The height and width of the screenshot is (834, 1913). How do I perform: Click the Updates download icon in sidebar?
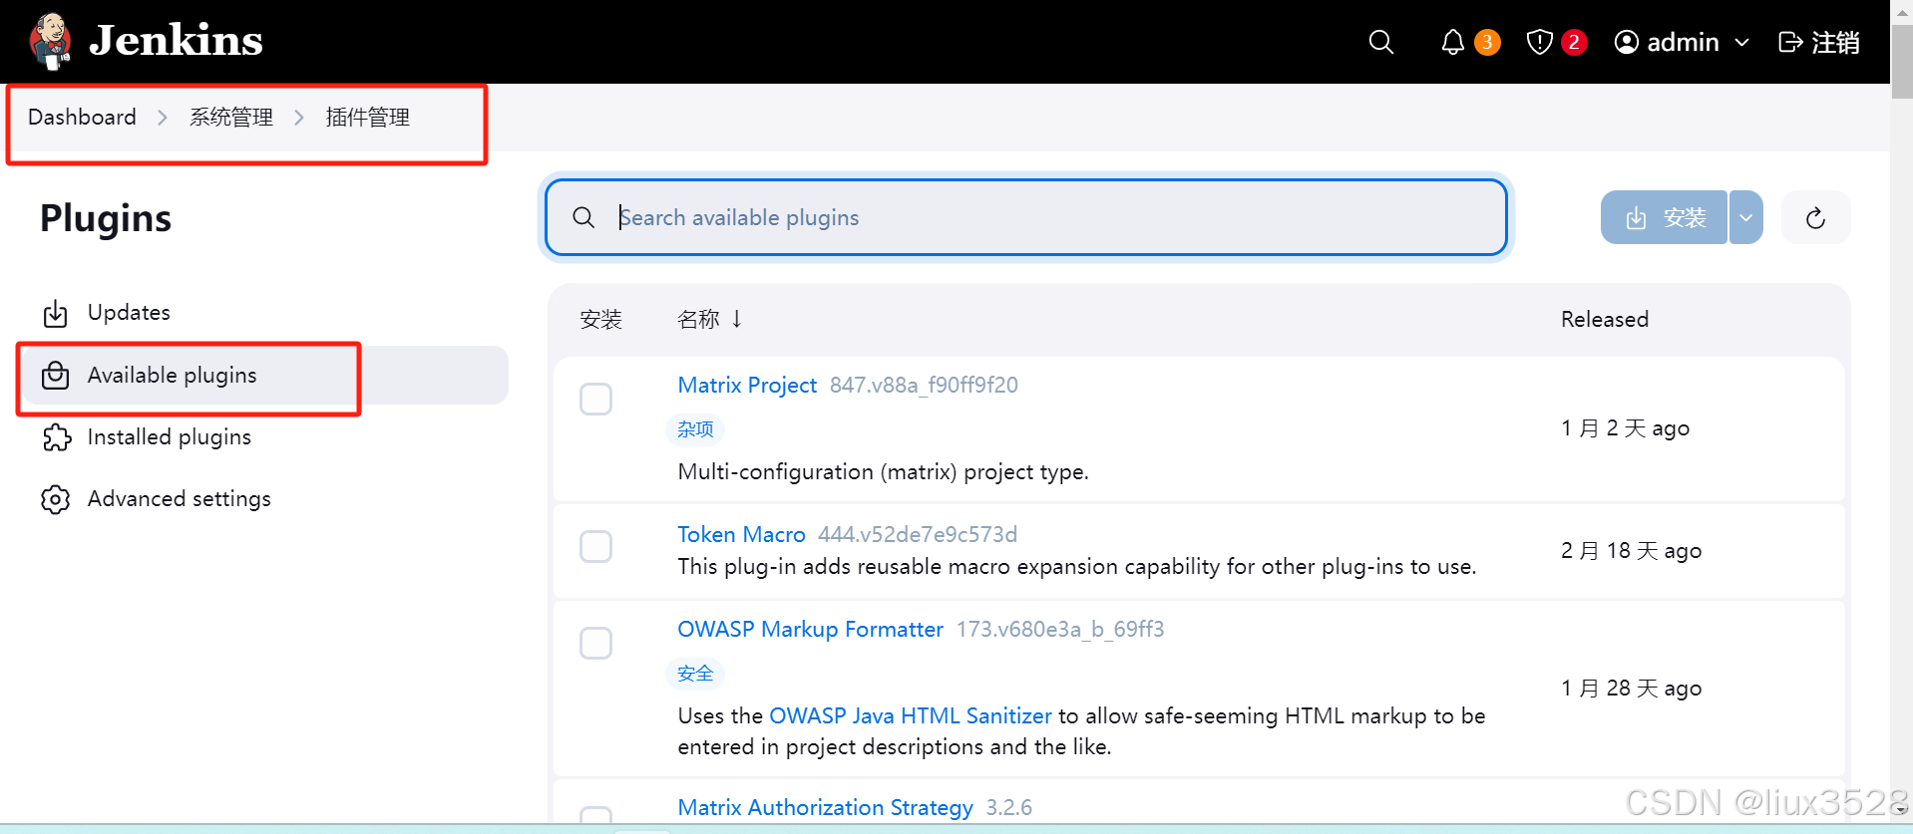click(x=56, y=313)
